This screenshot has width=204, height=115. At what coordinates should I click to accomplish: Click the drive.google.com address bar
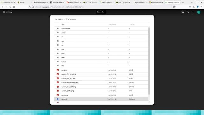coord(101,7)
